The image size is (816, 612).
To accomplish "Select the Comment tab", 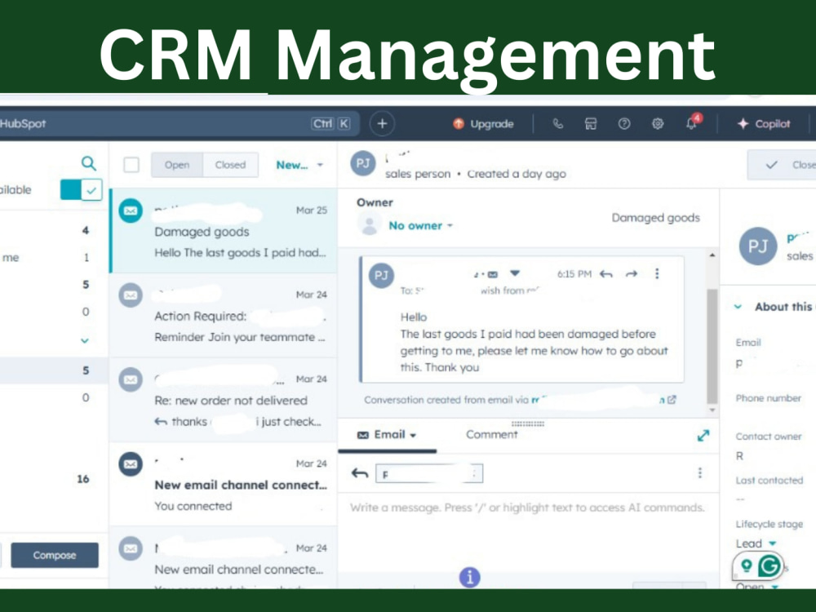I will click(492, 435).
